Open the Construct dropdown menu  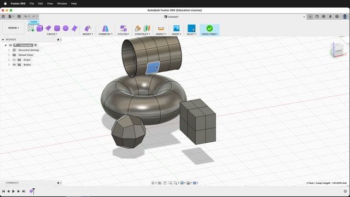pyautogui.click(x=142, y=34)
